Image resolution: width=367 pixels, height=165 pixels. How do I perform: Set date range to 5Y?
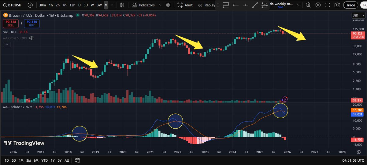(59, 160)
